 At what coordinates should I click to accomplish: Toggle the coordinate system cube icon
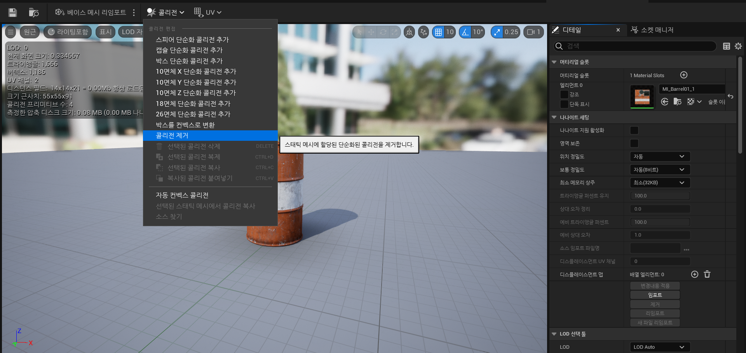coord(409,32)
